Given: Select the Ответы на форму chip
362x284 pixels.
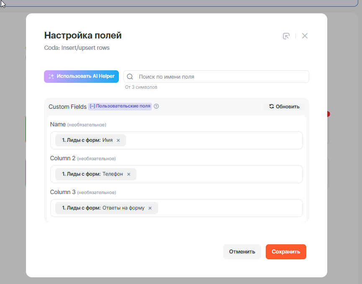Looking at the screenshot, I should 103,208.
